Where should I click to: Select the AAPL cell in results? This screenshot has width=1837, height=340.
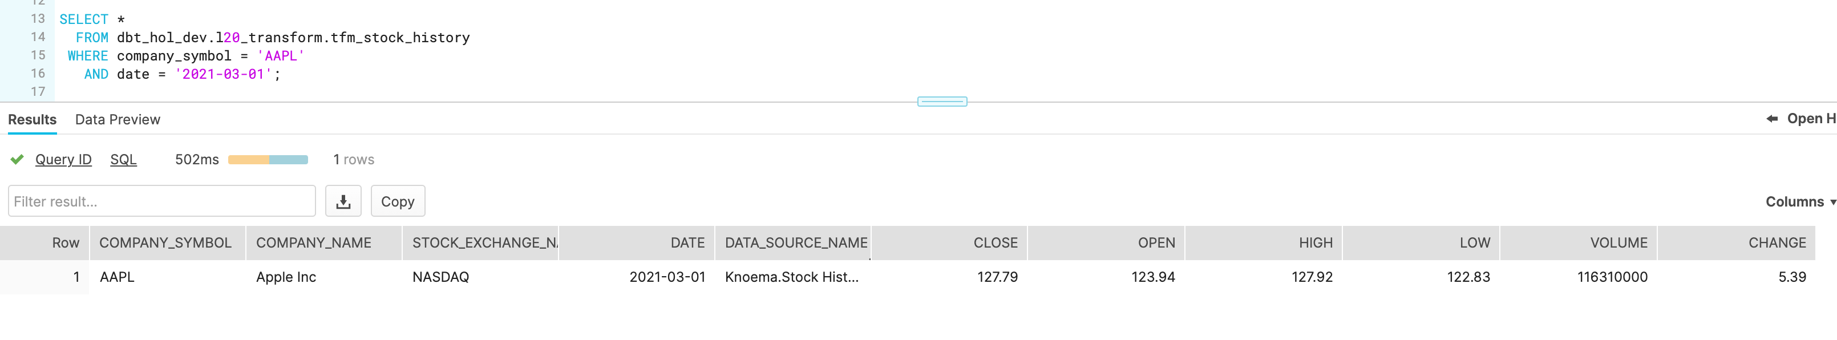pos(117,277)
